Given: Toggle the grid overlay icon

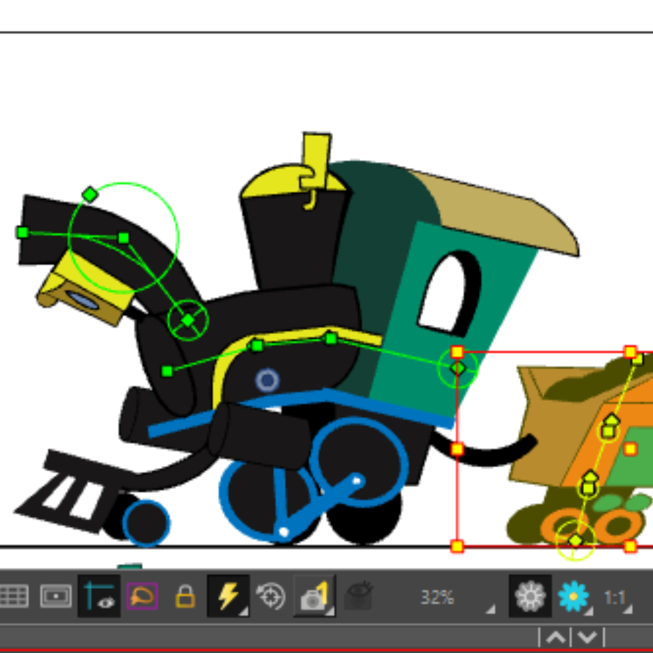Looking at the screenshot, I should pos(14,596).
